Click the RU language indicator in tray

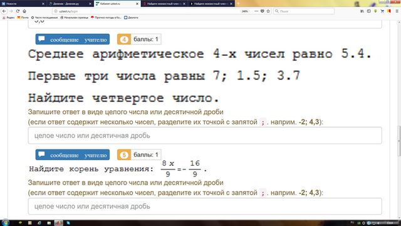[x=352, y=222]
